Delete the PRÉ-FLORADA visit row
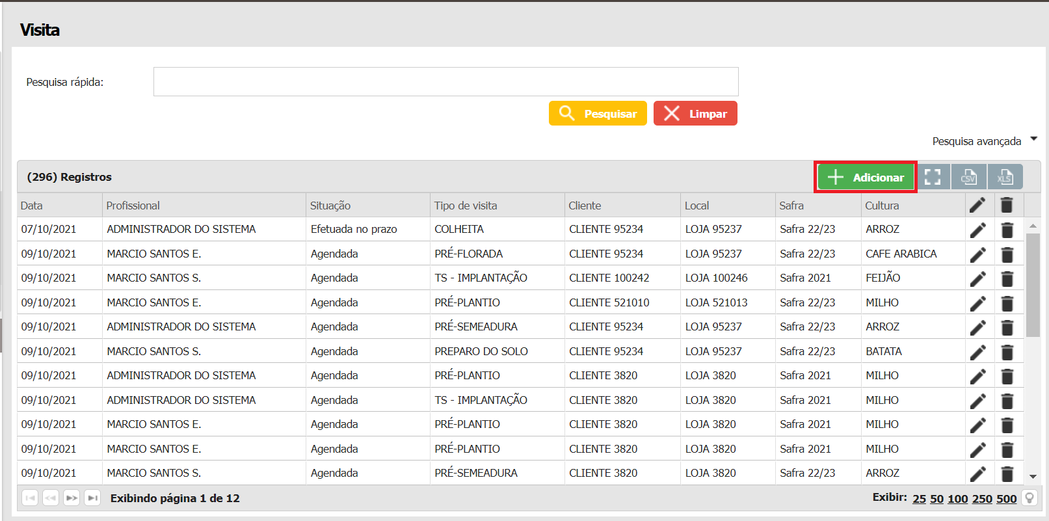The height and width of the screenshot is (521, 1049). pos(1007,254)
